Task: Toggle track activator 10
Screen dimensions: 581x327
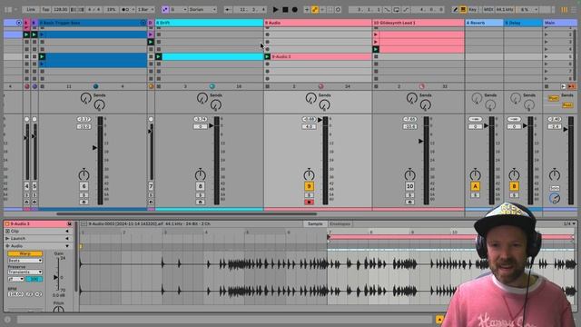Action: pos(409,186)
